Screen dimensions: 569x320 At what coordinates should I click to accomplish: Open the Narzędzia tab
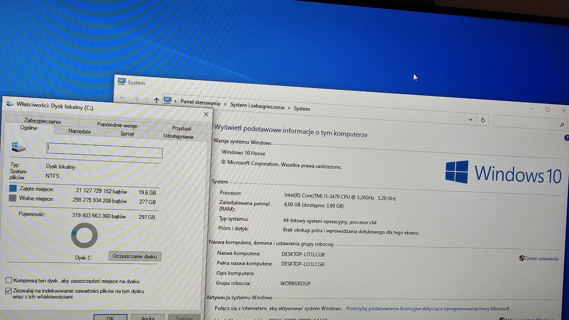(x=79, y=131)
